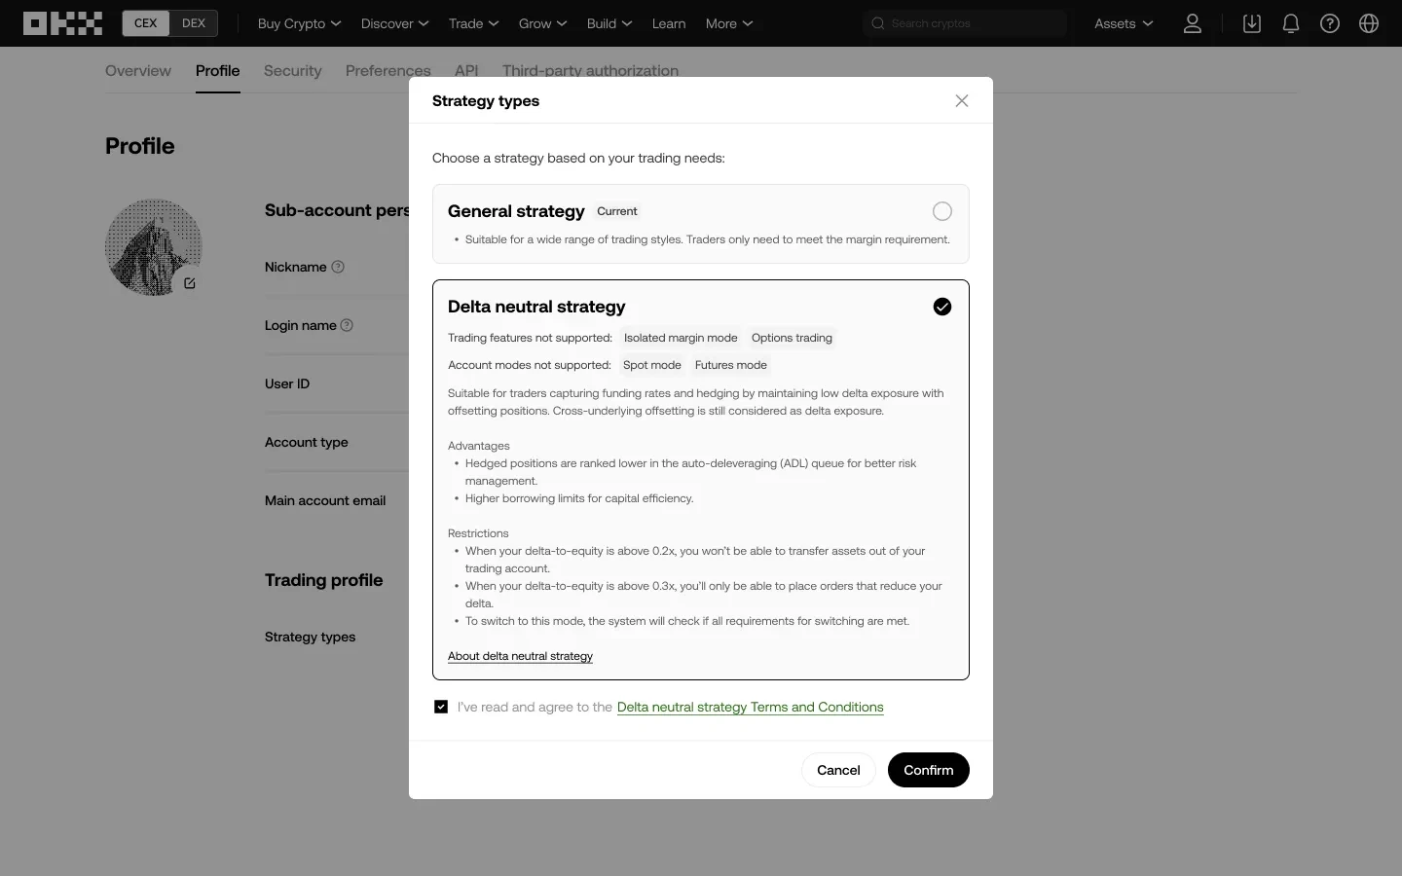
Task: Uncheck the Terms and Conditions agreement checkbox
Action: coord(441,707)
